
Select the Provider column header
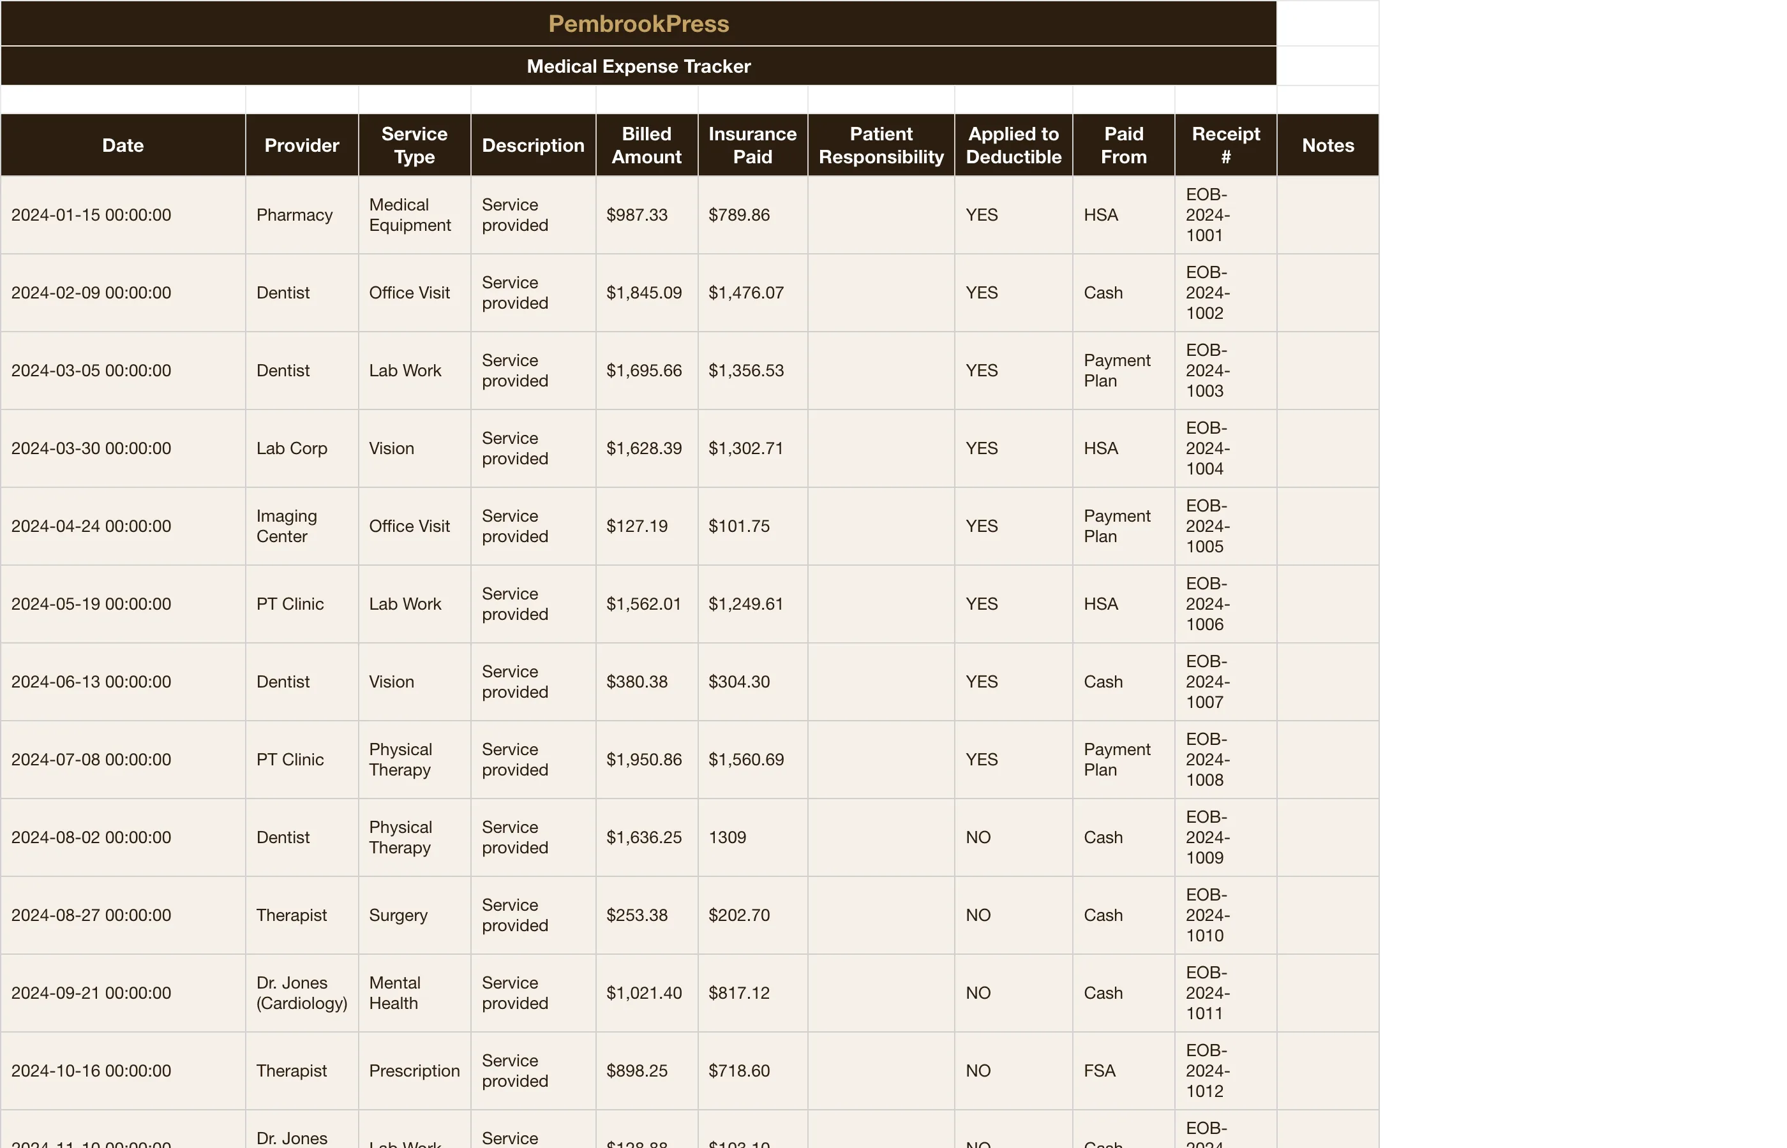click(x=302, y=145)
